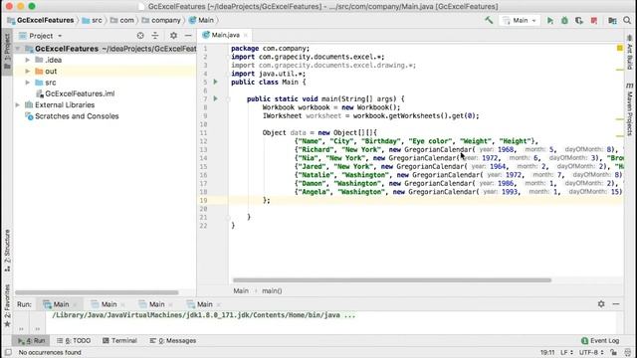Screen dimensions: 637x358
Task: Select the first Main tab in Run panel
Action: [x=61, y=304]
